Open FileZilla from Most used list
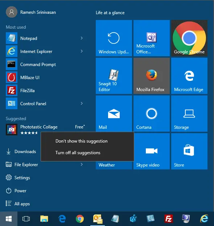This screenshot has height=226, width=214. 45,90
